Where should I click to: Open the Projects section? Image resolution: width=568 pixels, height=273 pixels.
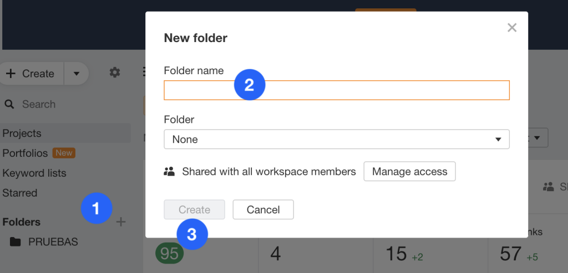(x=22, y=133)
